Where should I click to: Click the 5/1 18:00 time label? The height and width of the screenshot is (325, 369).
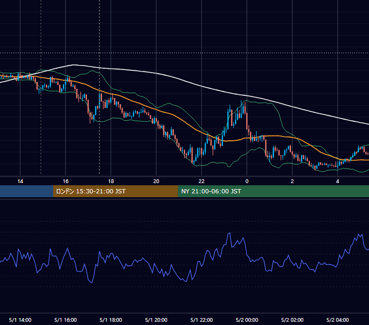click(x=111, y=320)
